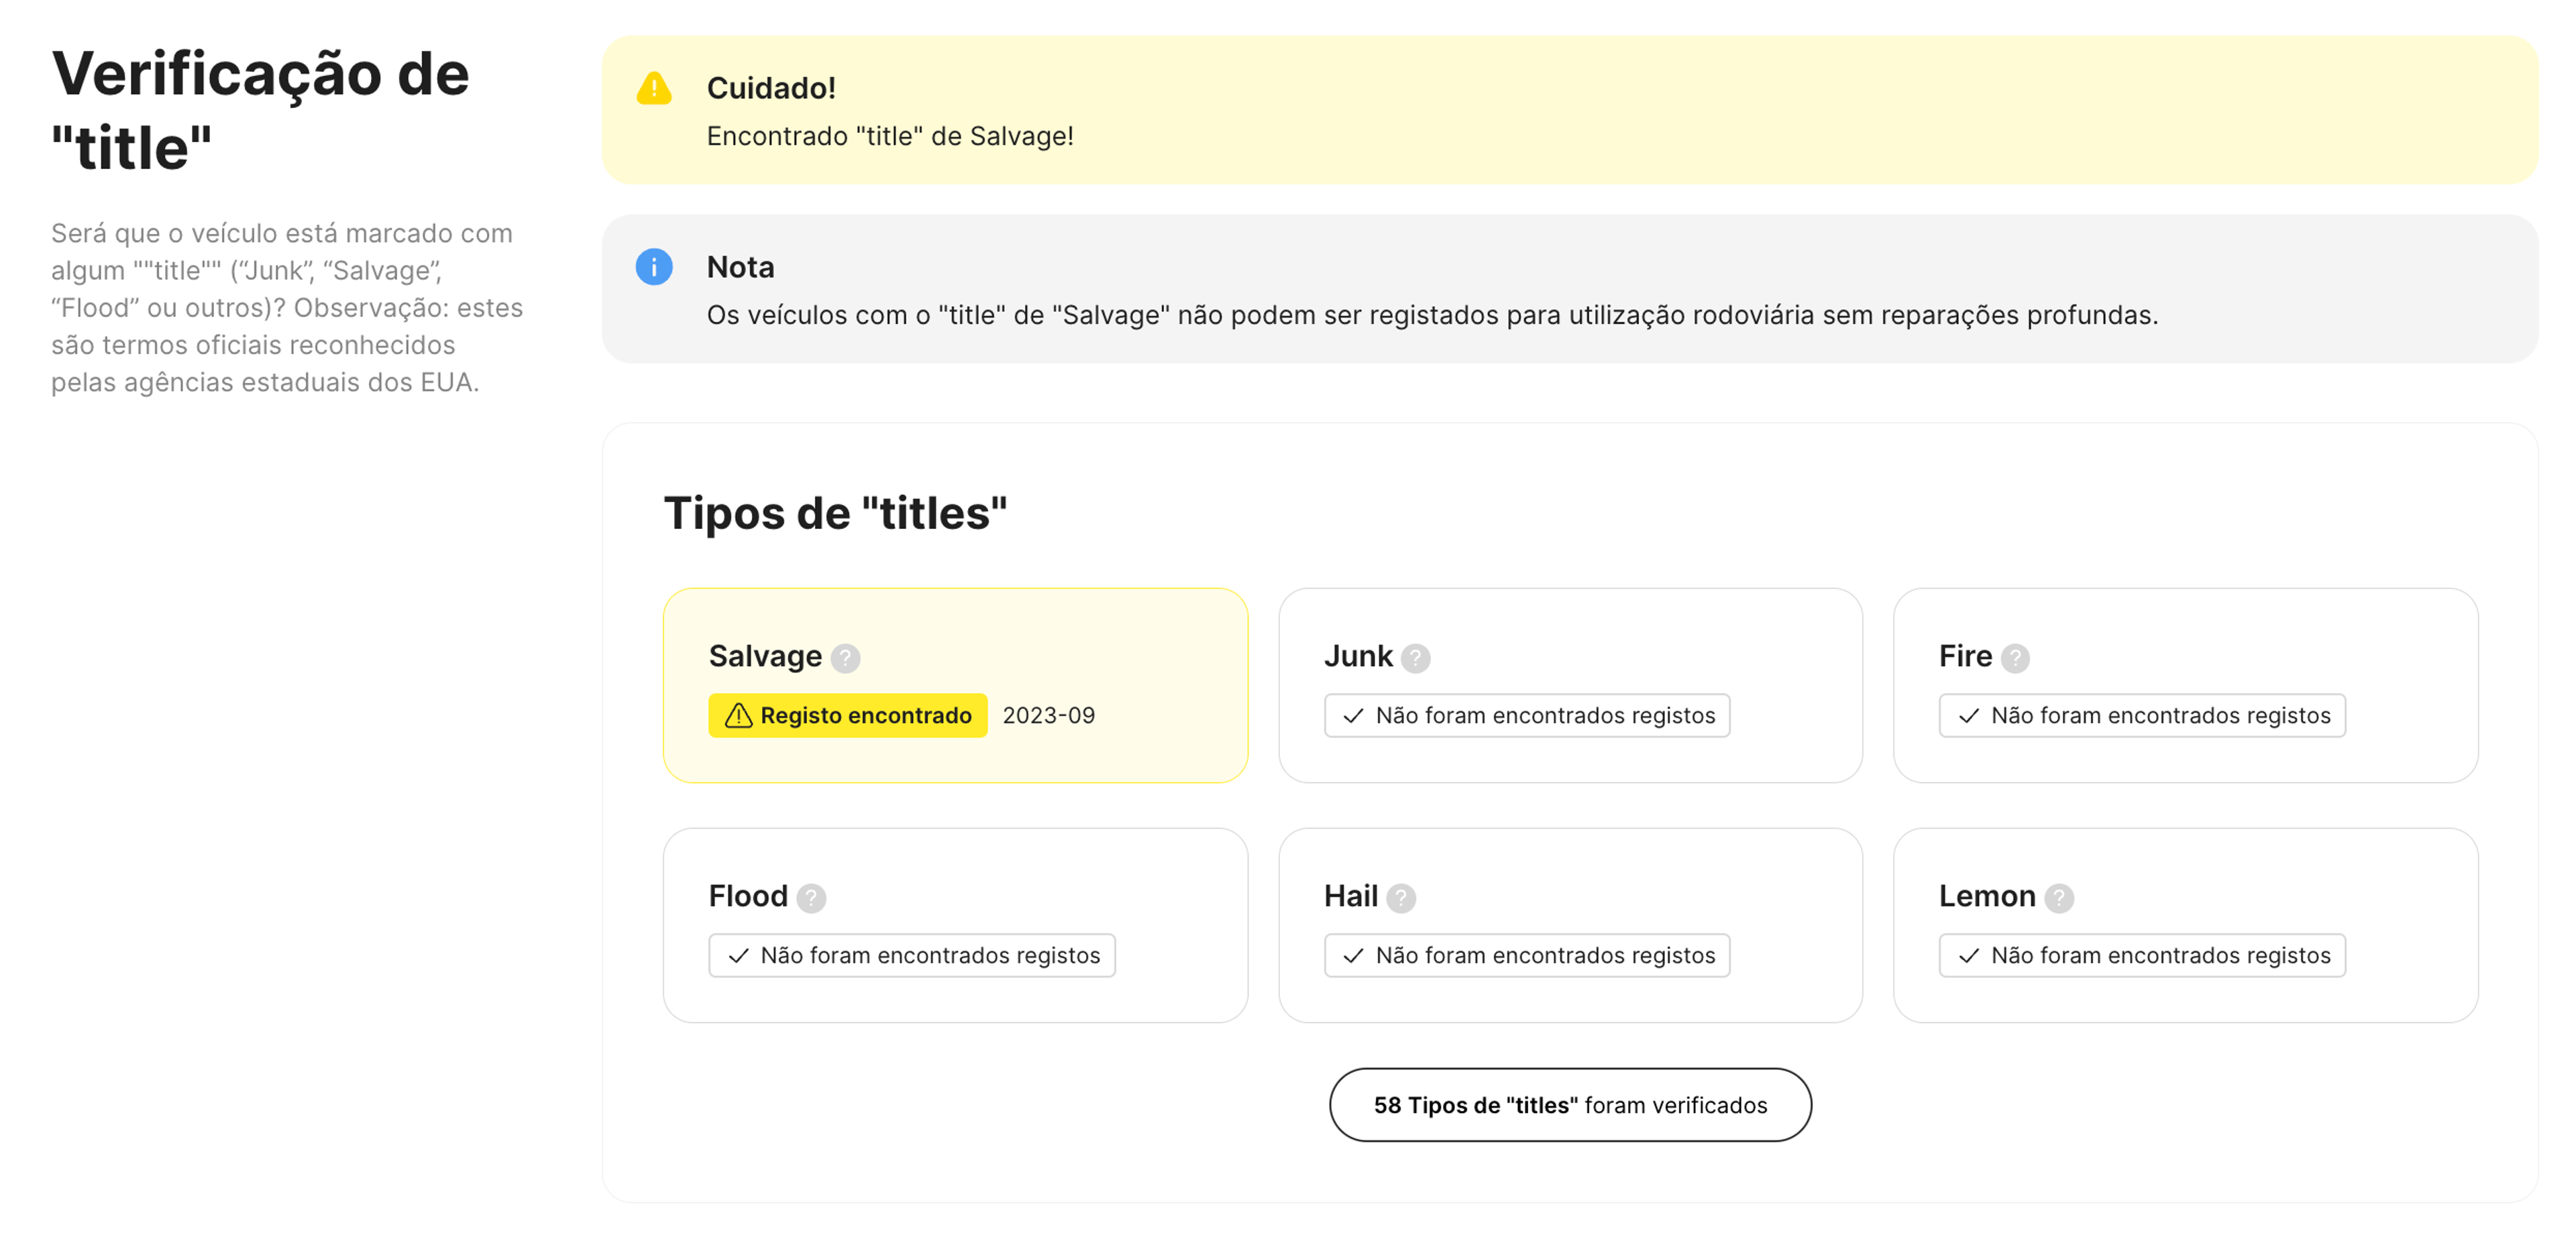
Task: Click the yellow warning triangle in Cuidado banner
Action: [x=654, y=88]
